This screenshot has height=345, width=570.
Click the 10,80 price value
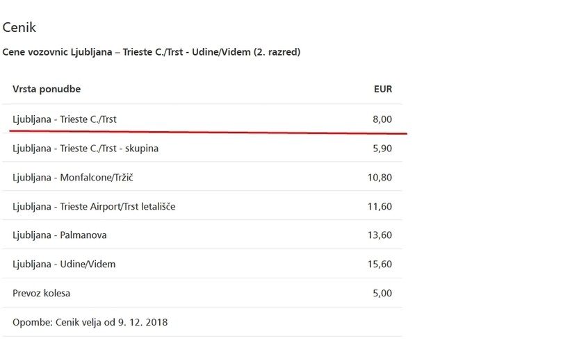[380, 178]
